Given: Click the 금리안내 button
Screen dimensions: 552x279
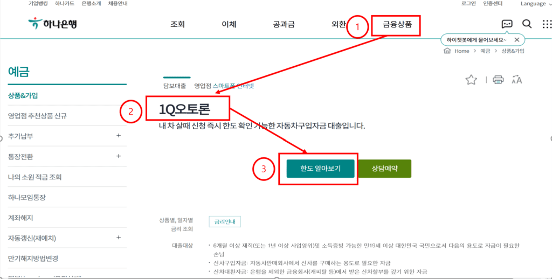Looking at the screenshot, I should point(225,222).
